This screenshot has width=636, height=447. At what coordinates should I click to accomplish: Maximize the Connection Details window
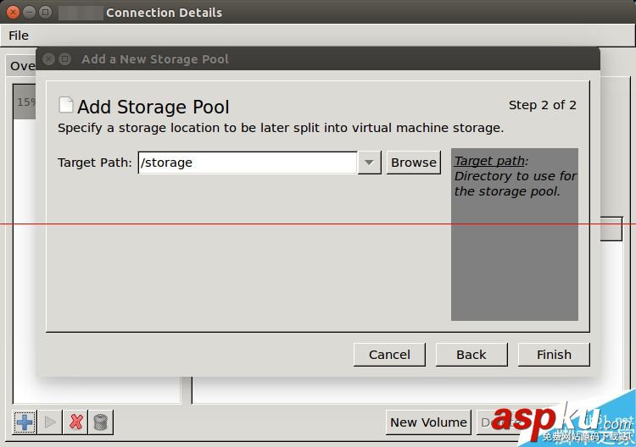(x=46, y=13)
